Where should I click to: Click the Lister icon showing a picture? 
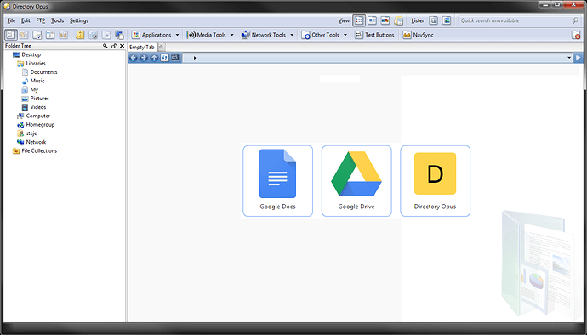click(447, 20)
